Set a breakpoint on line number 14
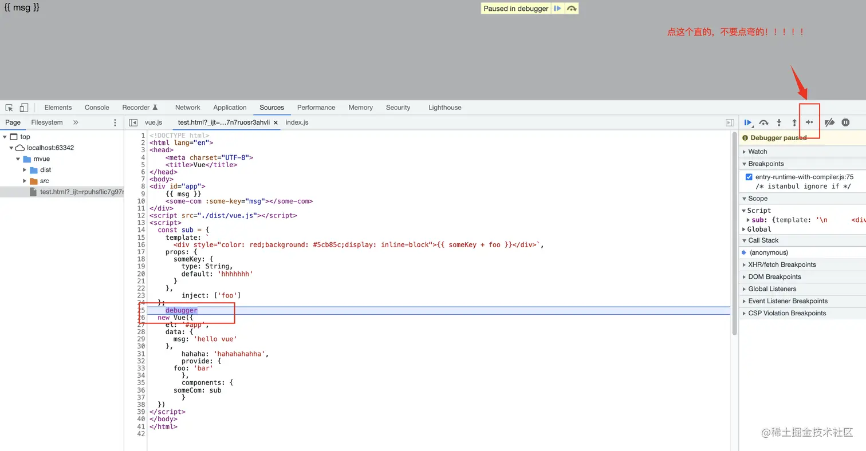 point(141,230)
